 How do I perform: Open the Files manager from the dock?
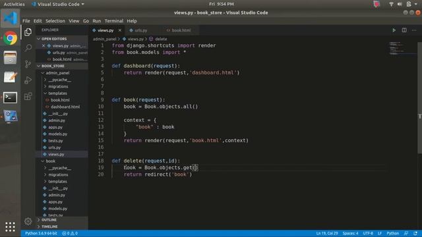11,58
